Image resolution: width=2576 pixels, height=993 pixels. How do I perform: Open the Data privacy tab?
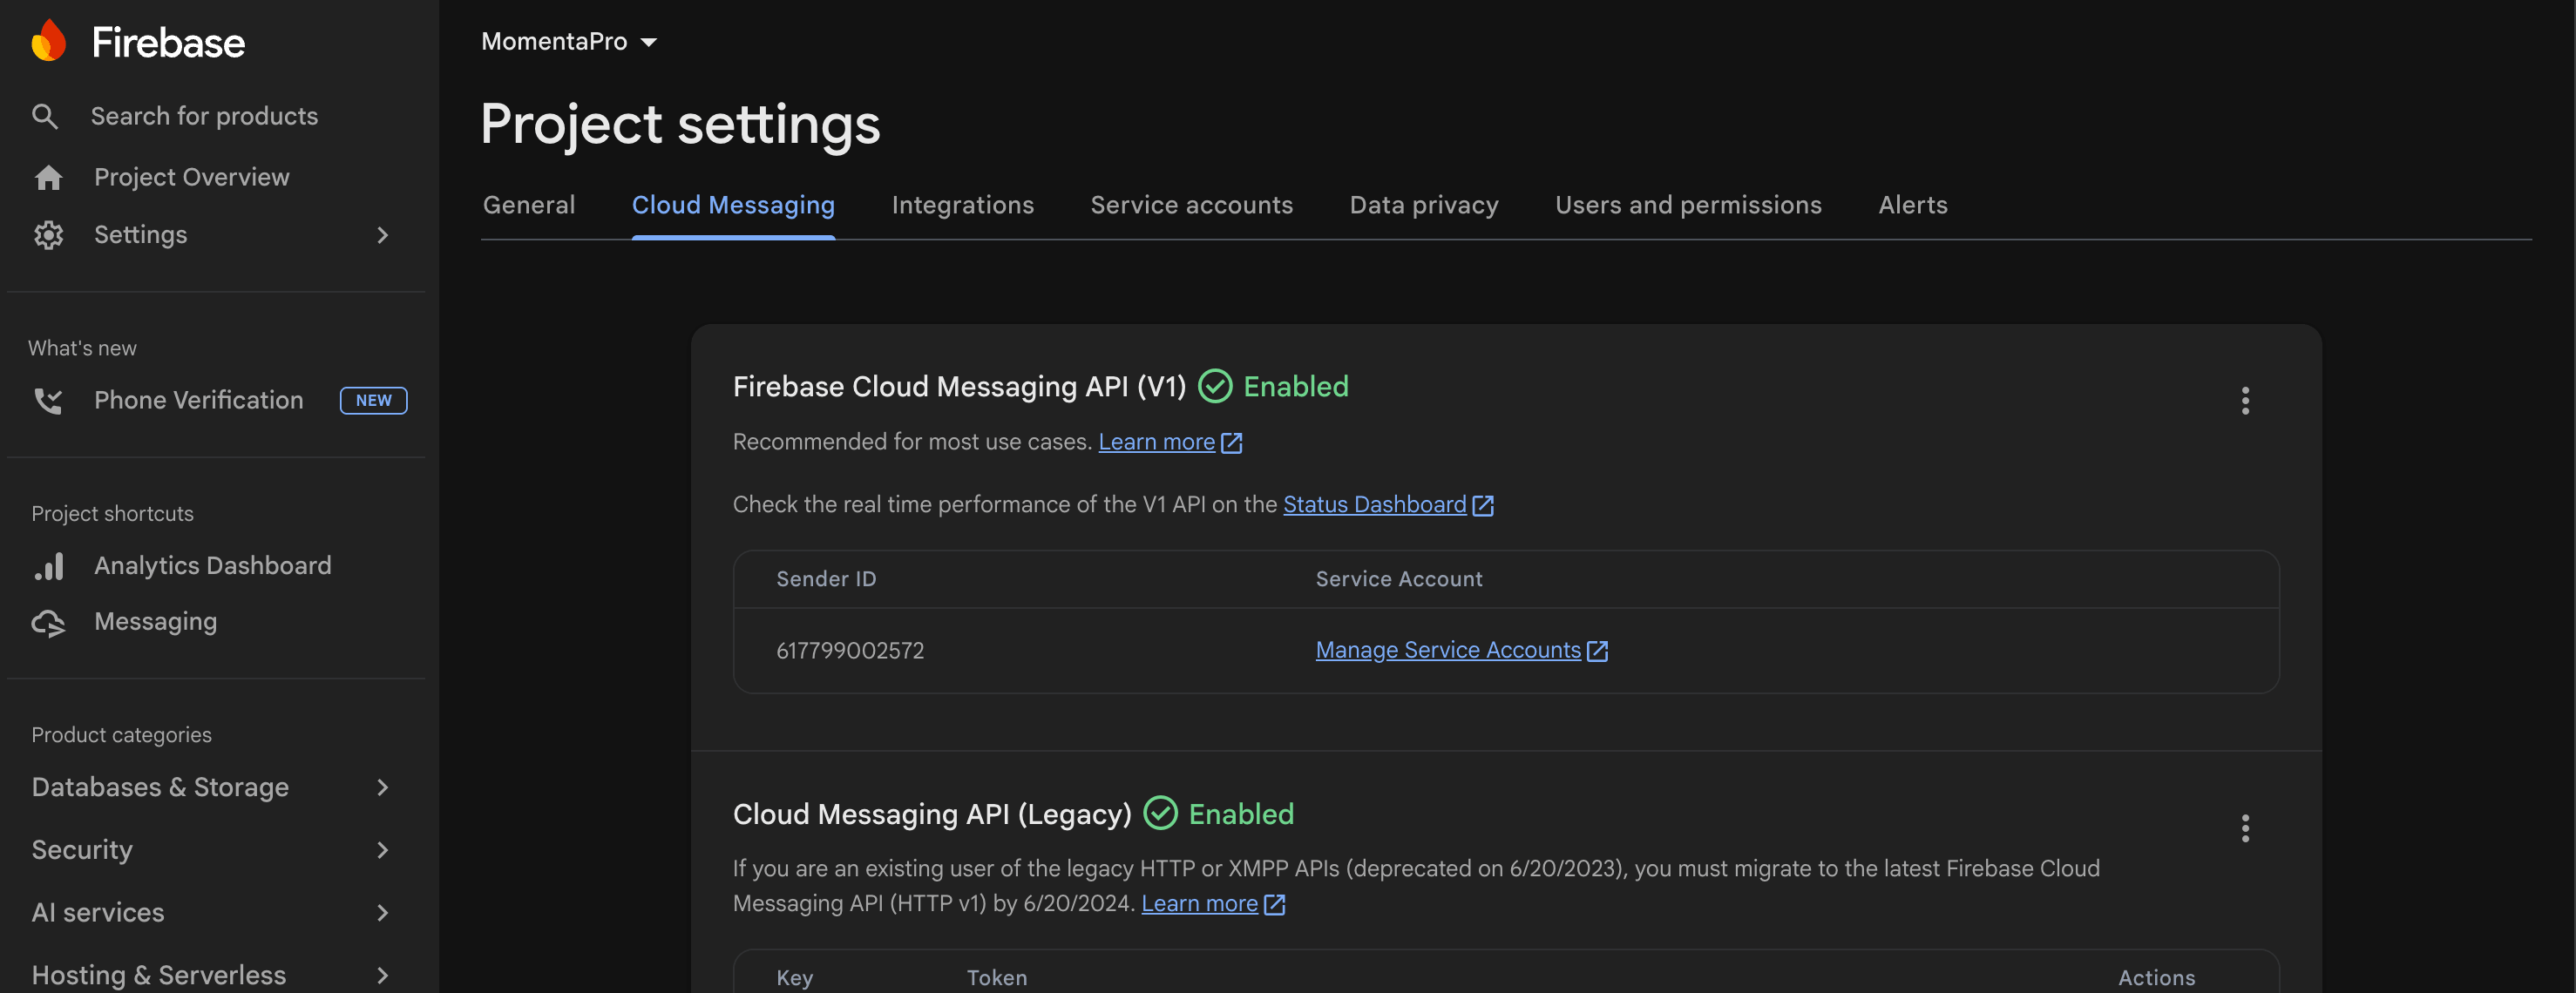1424,205
